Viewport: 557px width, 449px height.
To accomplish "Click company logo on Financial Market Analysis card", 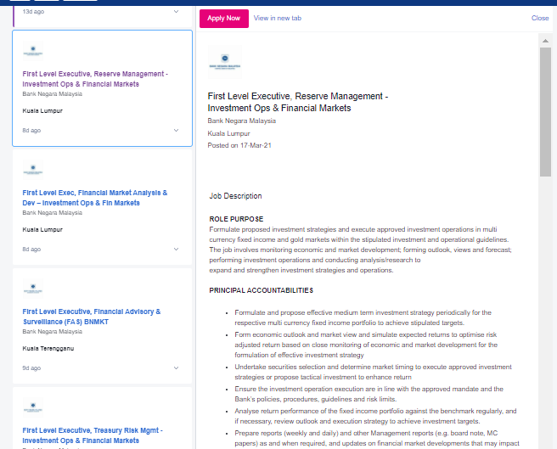I will (x=33, y=170).
